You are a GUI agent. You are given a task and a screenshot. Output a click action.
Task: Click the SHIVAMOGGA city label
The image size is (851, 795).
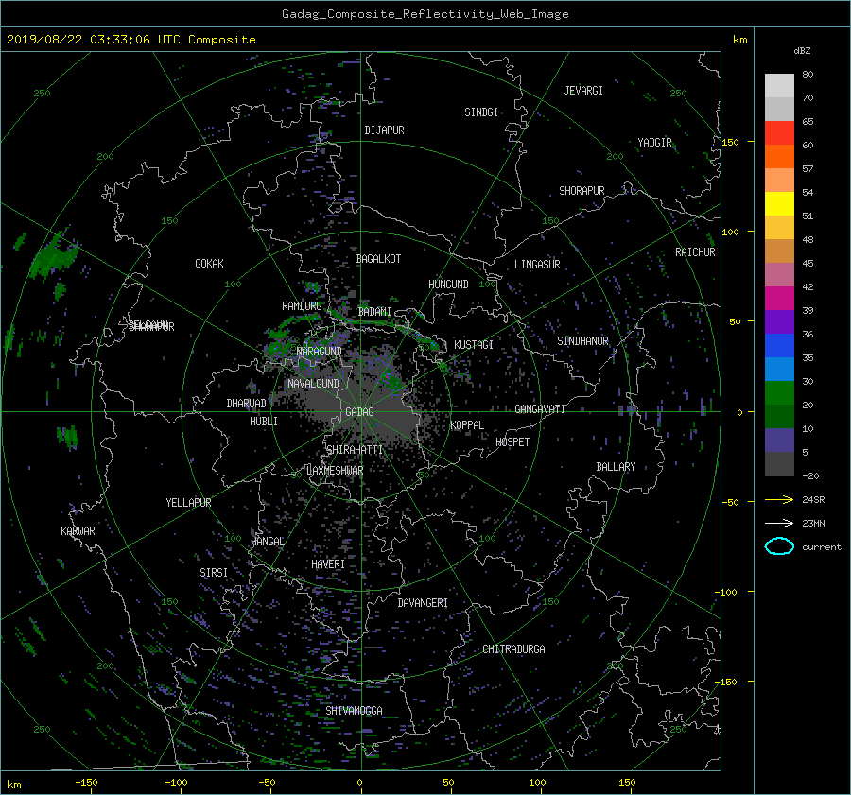[354, 711]
